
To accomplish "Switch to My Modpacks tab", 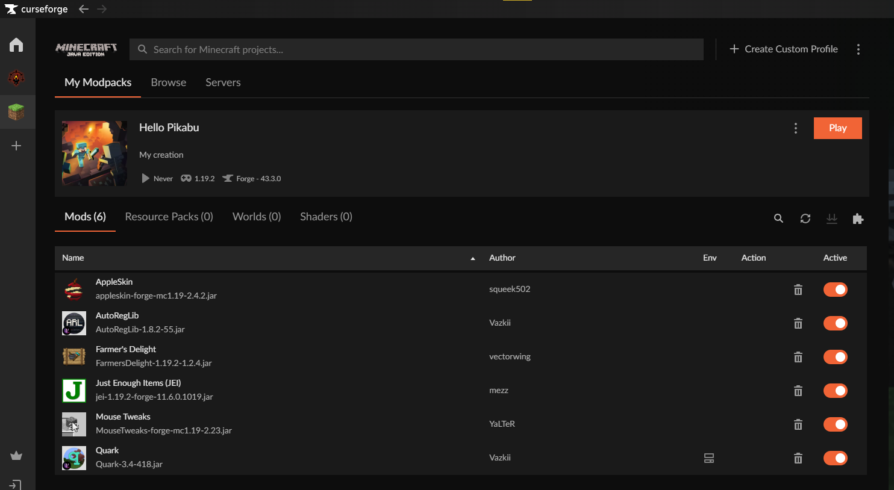I will click(98, 82).
